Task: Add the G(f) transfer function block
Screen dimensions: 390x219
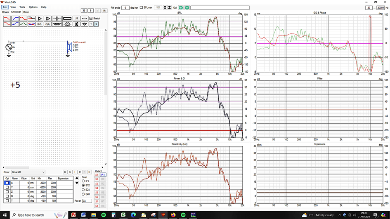Action: click(x=47, y=24)
